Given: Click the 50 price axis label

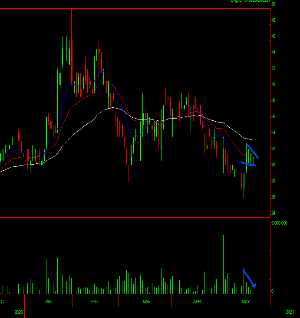Looking at the screenshot, I should point(273,4).
